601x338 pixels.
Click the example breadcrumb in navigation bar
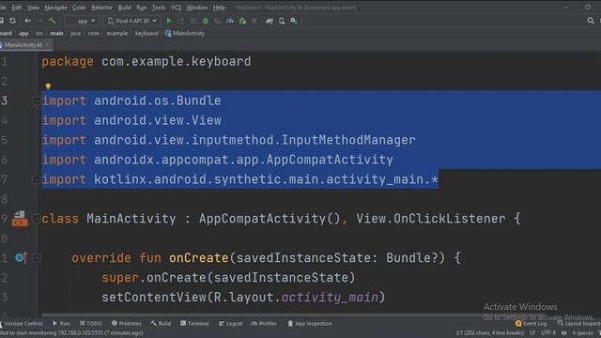[116, 34]
